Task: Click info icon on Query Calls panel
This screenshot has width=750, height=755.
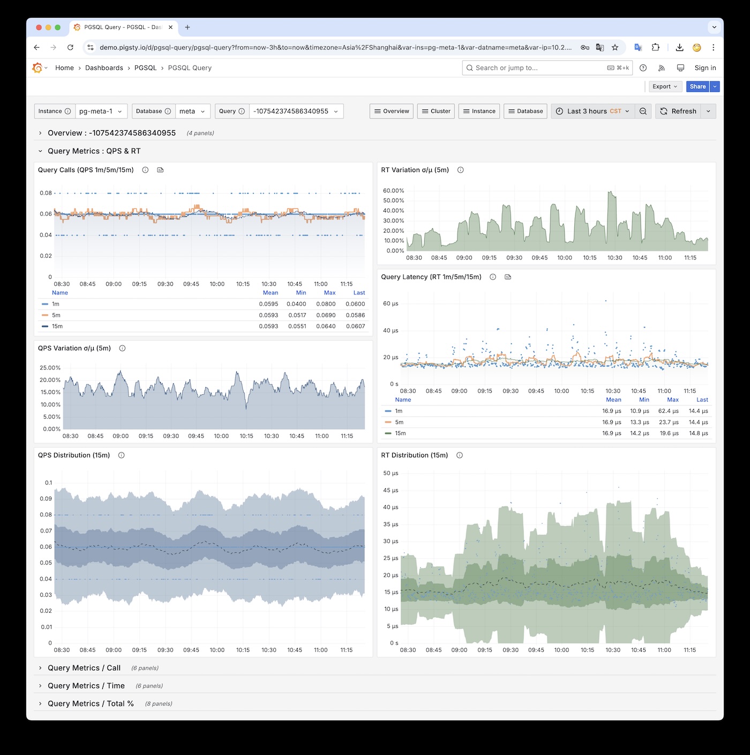Action: pos(145,170)
